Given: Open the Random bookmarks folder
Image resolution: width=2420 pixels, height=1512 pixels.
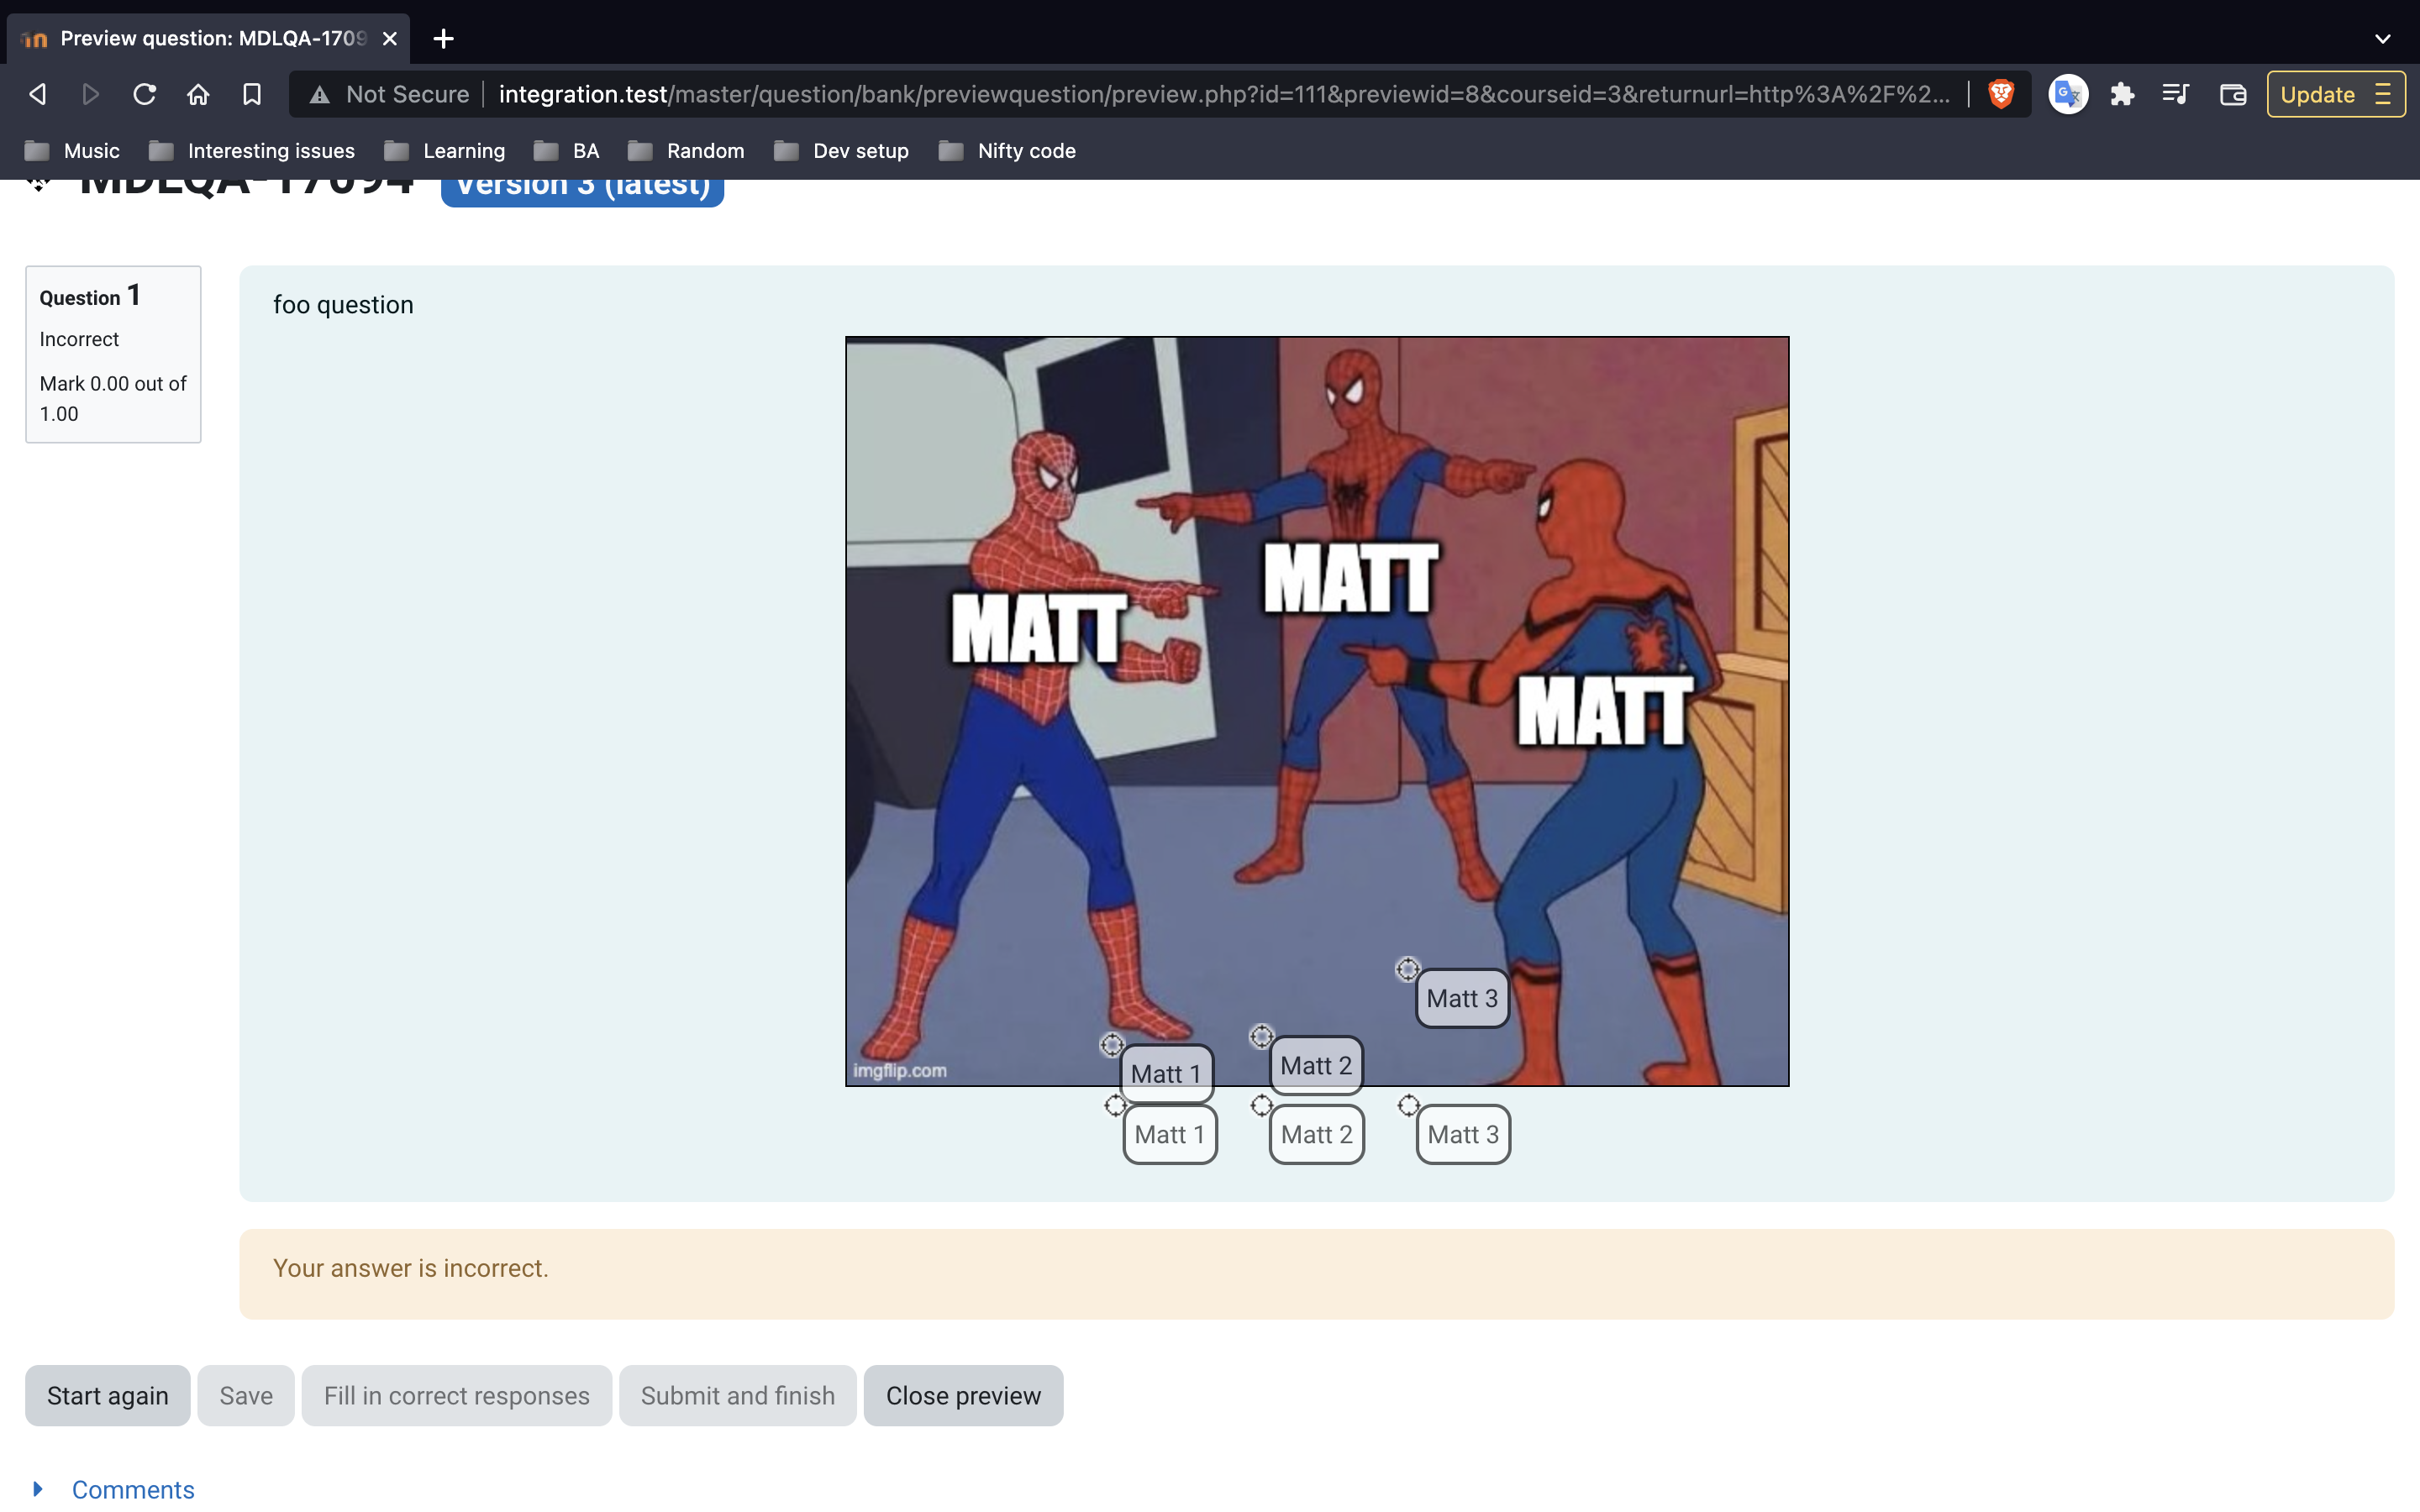Looking at the screenshot, I should click(686, 151).
